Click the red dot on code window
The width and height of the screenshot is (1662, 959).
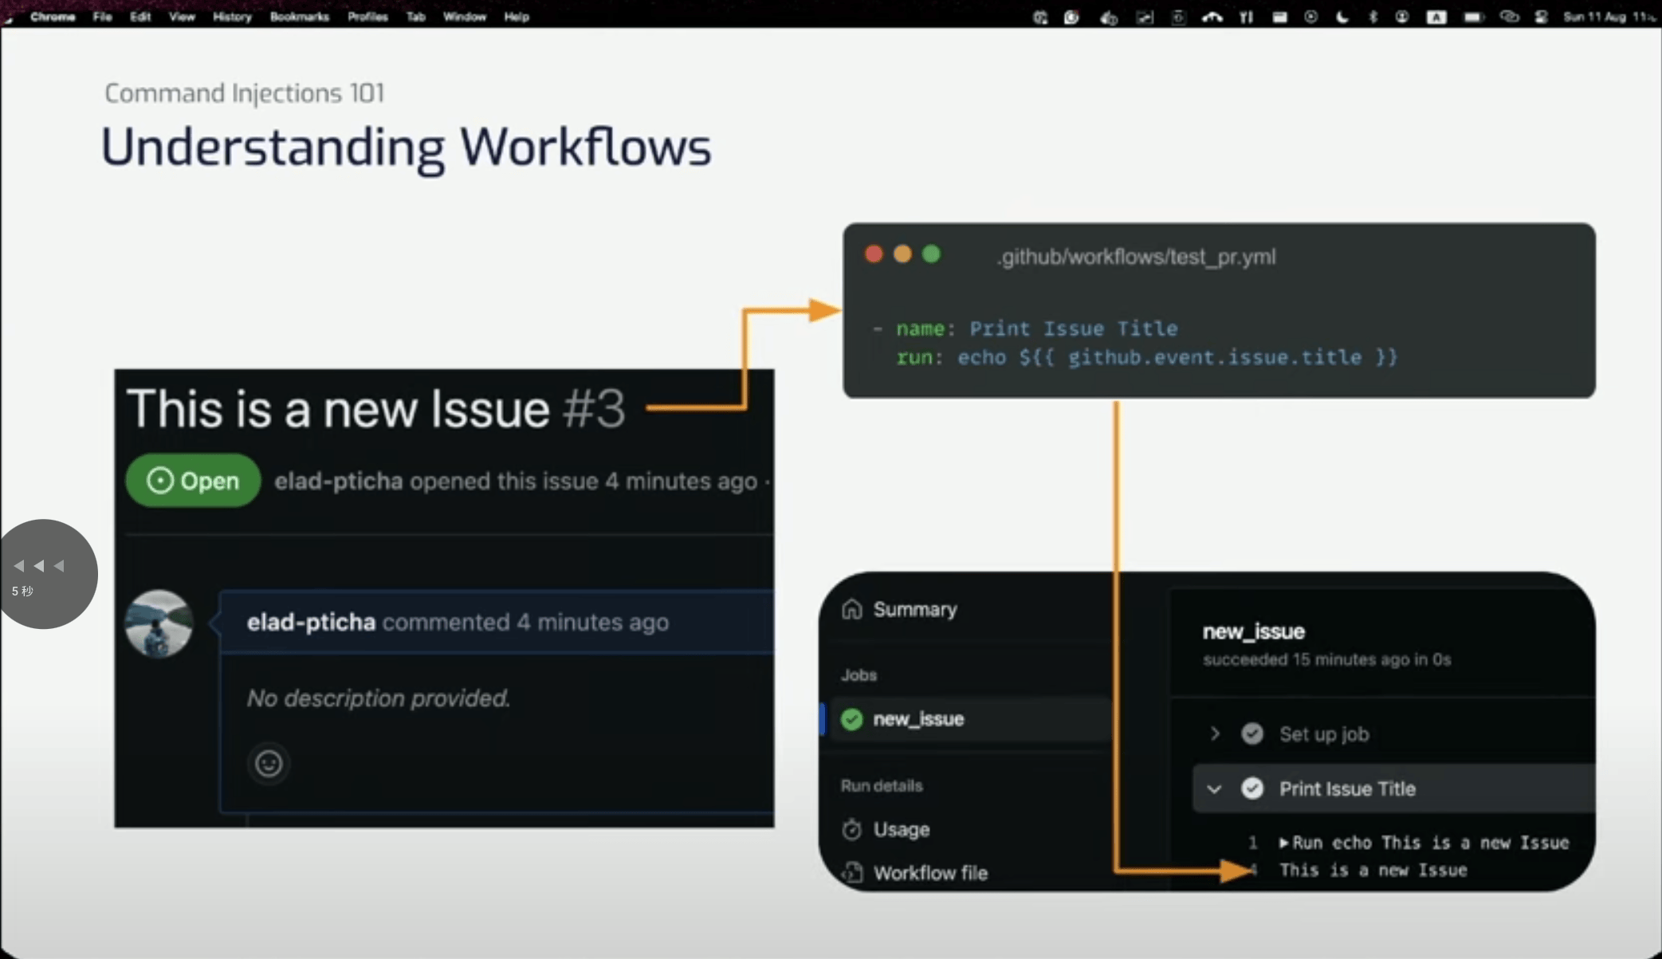point(874,254)
